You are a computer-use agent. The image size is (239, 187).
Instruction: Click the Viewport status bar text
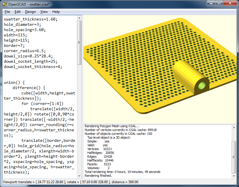pyautogui.click(x=71, y=182)
